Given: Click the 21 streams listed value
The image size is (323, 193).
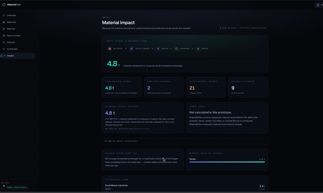Looking at the screenshot, I should pos(192,88).
